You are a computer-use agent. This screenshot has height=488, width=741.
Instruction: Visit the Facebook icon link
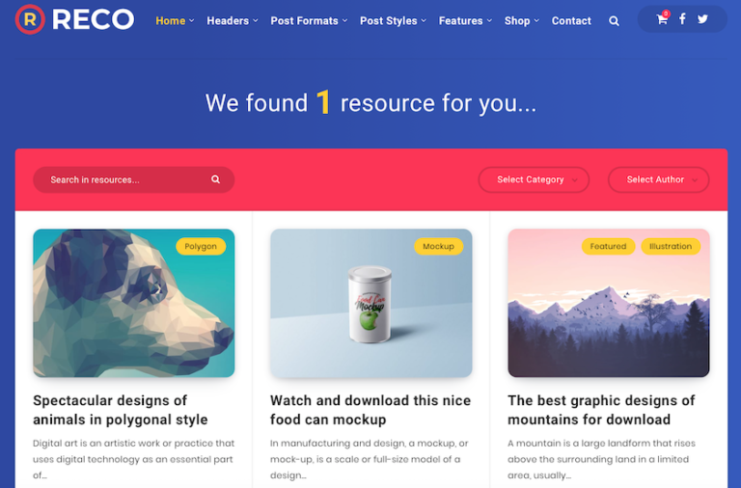(x=682, y=19)
